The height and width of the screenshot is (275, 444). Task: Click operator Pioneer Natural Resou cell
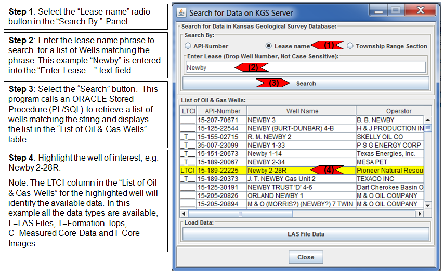390,170
